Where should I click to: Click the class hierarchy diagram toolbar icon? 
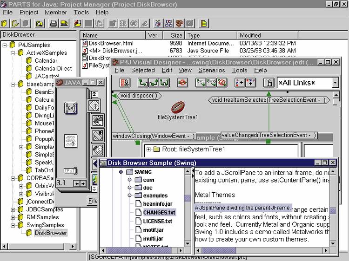pyautogui.click(x=169, y=23)
